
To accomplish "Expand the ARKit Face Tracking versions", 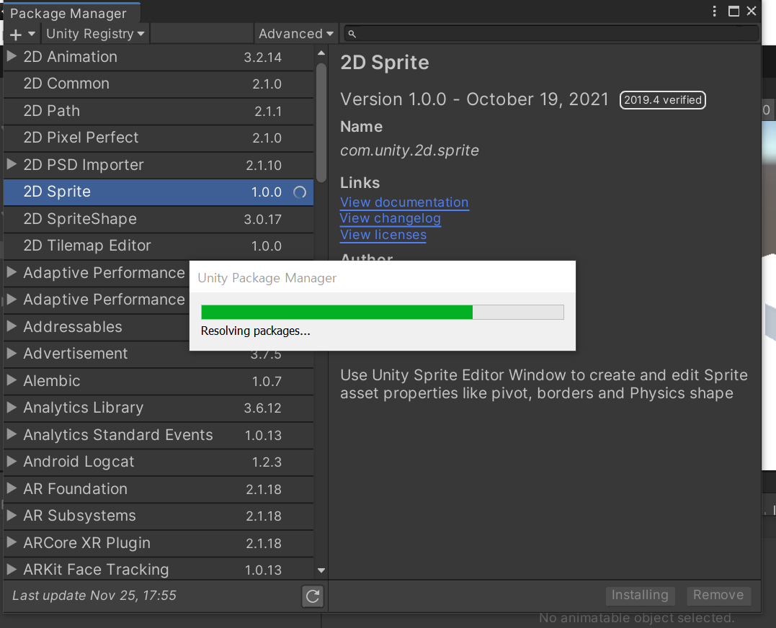I will click(12, 569).
